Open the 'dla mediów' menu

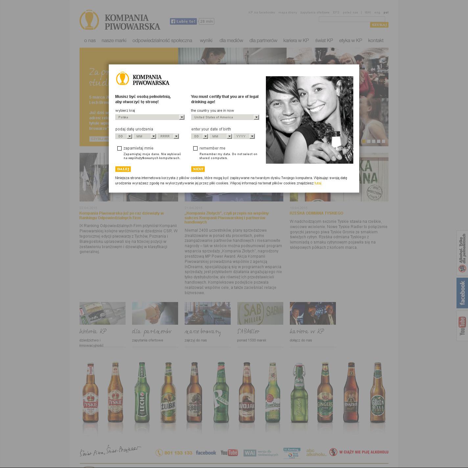231,40
